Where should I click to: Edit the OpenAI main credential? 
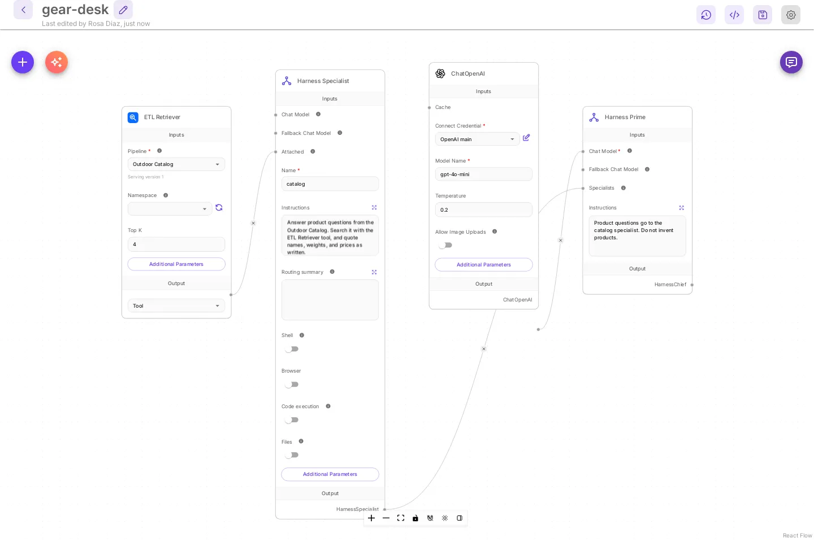pos(526,138)
